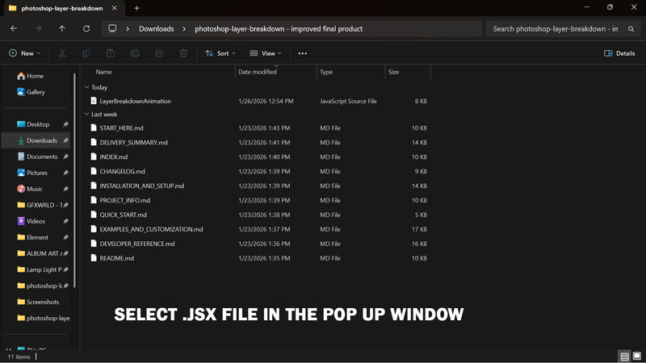Open the View dropdown menu

tap(266, 53)
